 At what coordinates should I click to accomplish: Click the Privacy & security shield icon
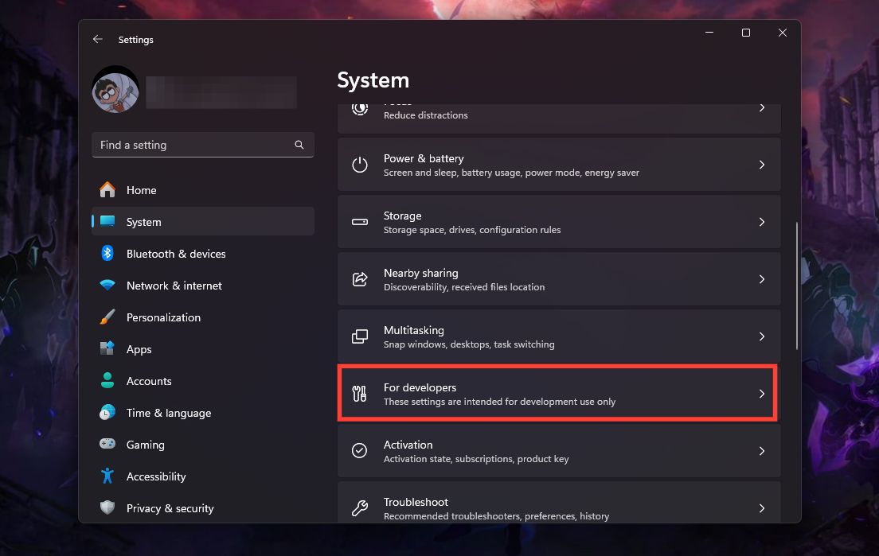click(x=107, y=508)
